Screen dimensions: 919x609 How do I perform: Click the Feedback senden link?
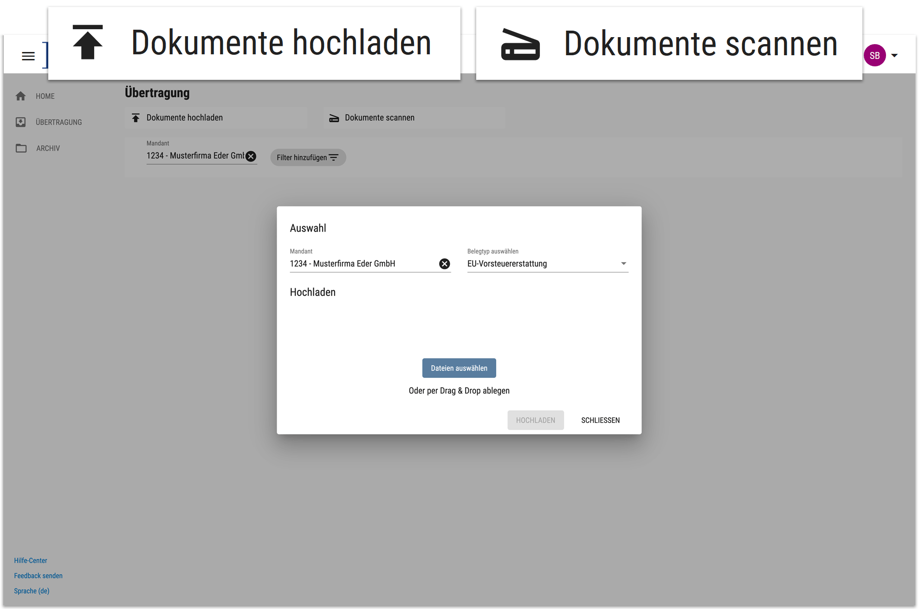(38, 576)
